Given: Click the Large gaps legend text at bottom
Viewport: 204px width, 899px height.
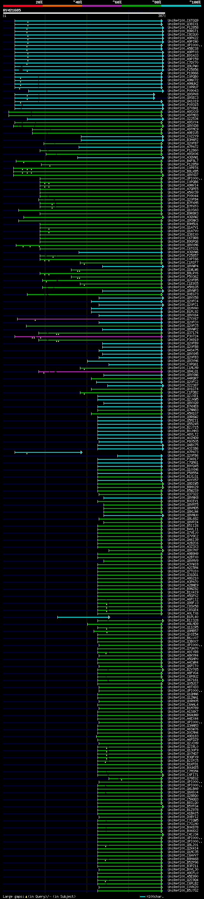Looking at the screenshot, I should pos(39,896).
